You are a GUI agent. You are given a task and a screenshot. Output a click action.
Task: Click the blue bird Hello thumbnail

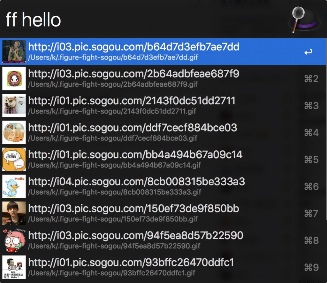pos(14,186)
